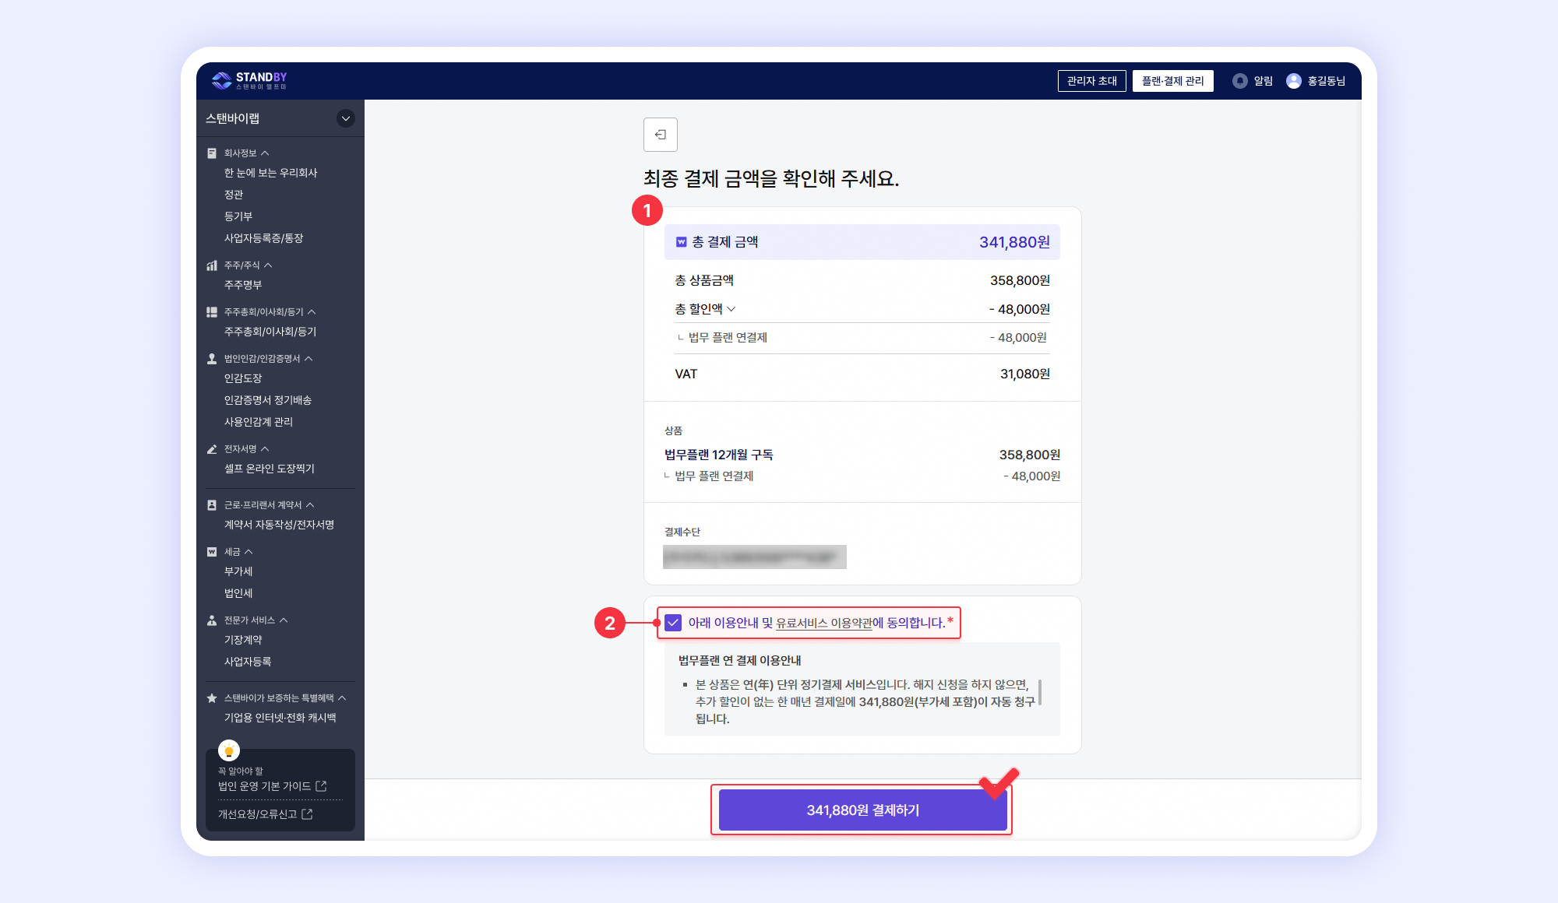
Task: Click the back arrow icon button
Action: [x=660, y=135]
